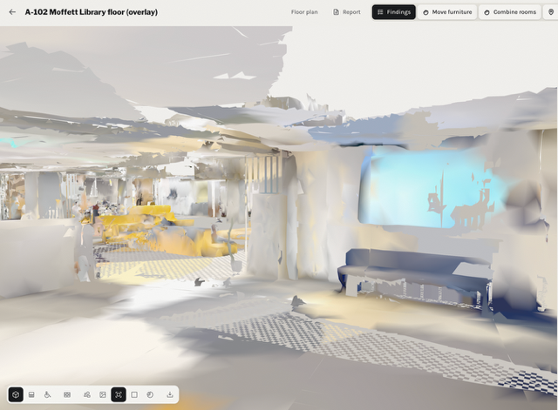
Task: Click the shapes objects icon
Action: [87, 394]
